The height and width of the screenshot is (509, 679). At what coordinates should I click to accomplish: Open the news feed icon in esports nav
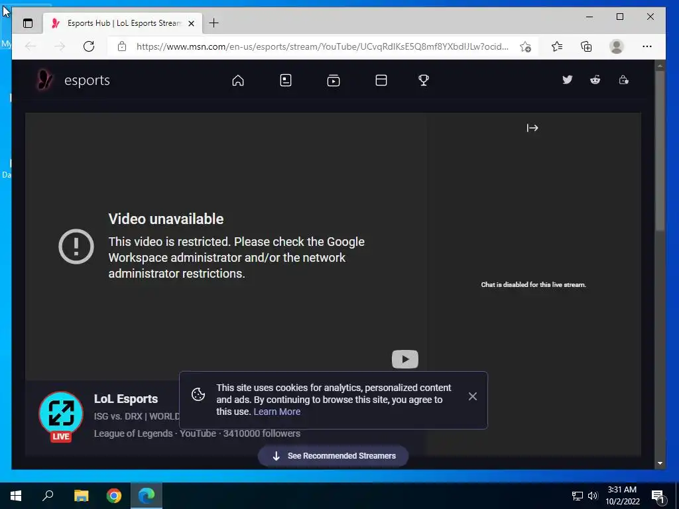[x=286, y=80]
